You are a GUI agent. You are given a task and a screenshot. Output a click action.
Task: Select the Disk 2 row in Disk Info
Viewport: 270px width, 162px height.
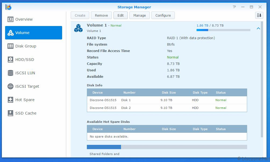point(167,108)
